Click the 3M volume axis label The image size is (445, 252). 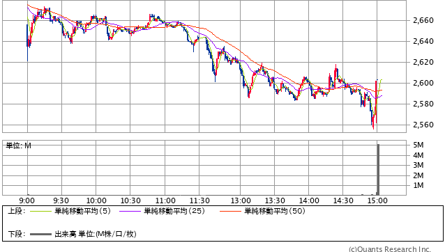pyautogui.click(x=418, y=165)
